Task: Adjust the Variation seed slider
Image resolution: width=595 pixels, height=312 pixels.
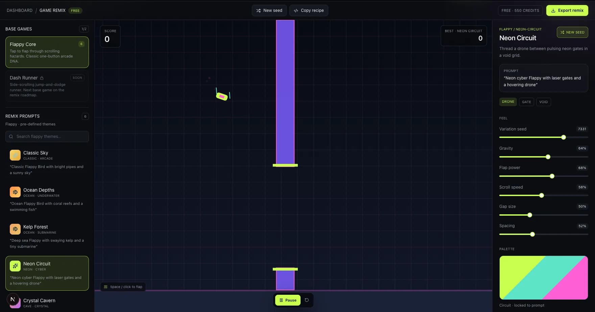Action: click(x=544, y=137)
